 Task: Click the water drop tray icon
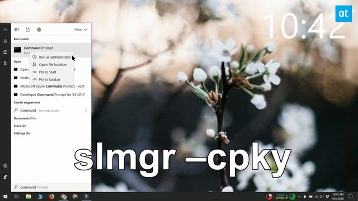click(305, 197)
